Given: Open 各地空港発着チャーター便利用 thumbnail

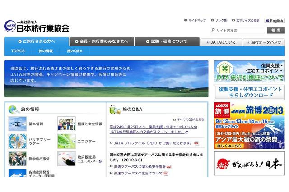Looking at the screenshot, I should [18, 173].
